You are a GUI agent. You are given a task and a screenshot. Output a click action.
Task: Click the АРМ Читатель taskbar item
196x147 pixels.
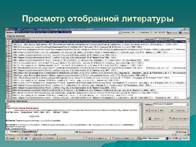pos(151,138)
